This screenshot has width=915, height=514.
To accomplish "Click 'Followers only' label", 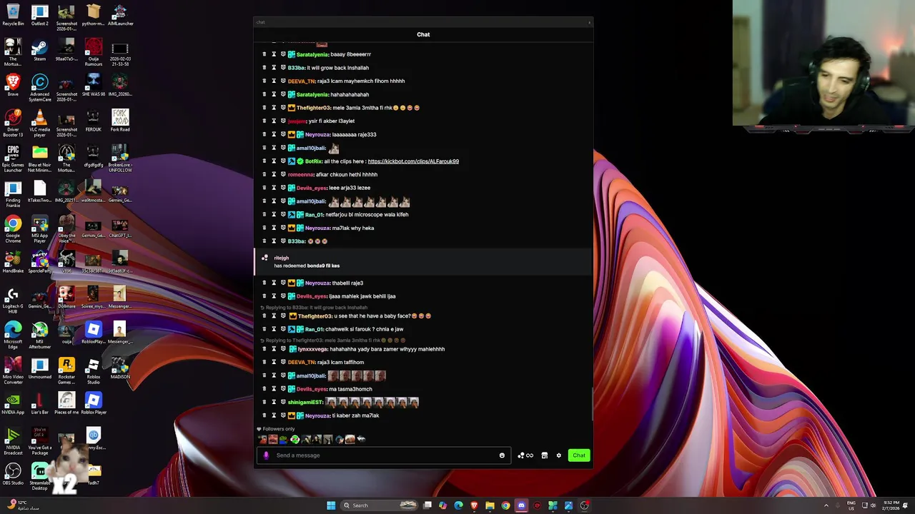I will click(x=278, y=429).
